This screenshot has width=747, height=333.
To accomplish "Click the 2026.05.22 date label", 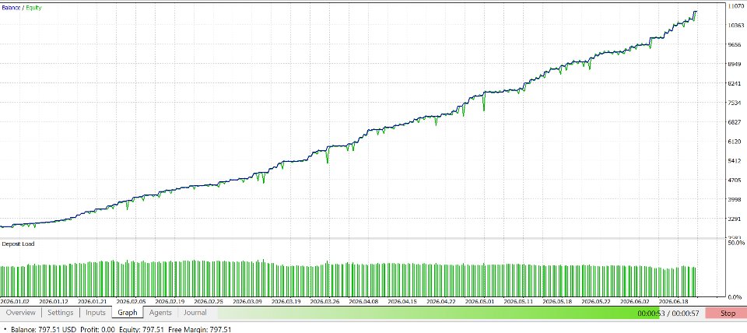I will [595, 302].
